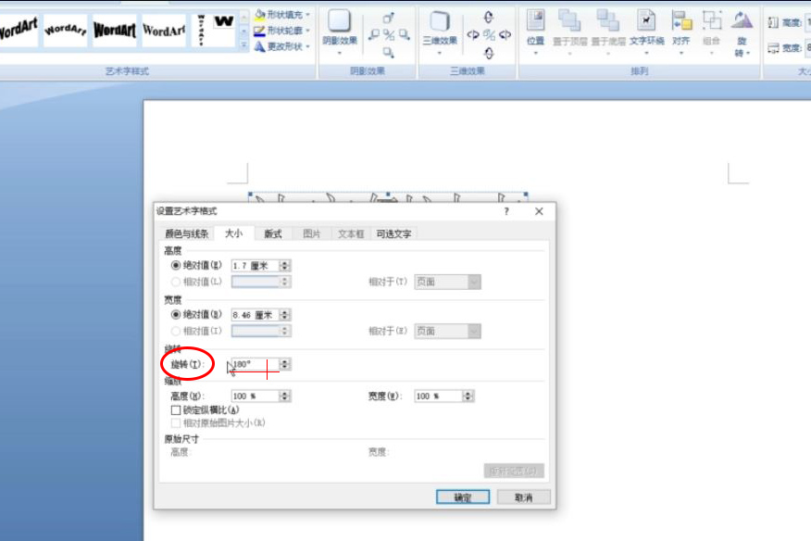811x541 pixels.
Task: Open the Rotate (旋转) menu in ribbon
Action: 742,32
